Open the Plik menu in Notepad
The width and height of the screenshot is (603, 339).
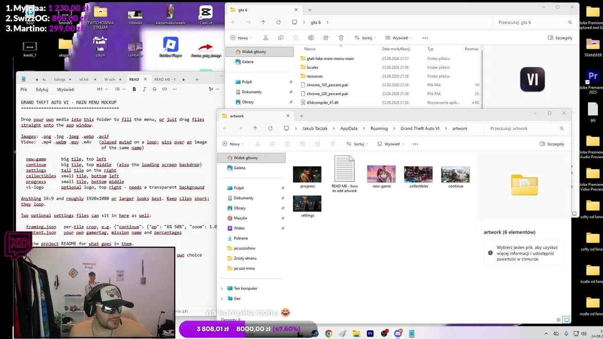(24, 89)
